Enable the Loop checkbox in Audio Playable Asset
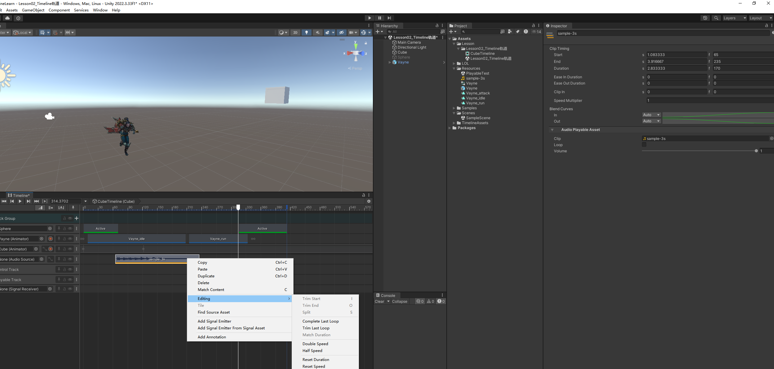 [644, 145]
